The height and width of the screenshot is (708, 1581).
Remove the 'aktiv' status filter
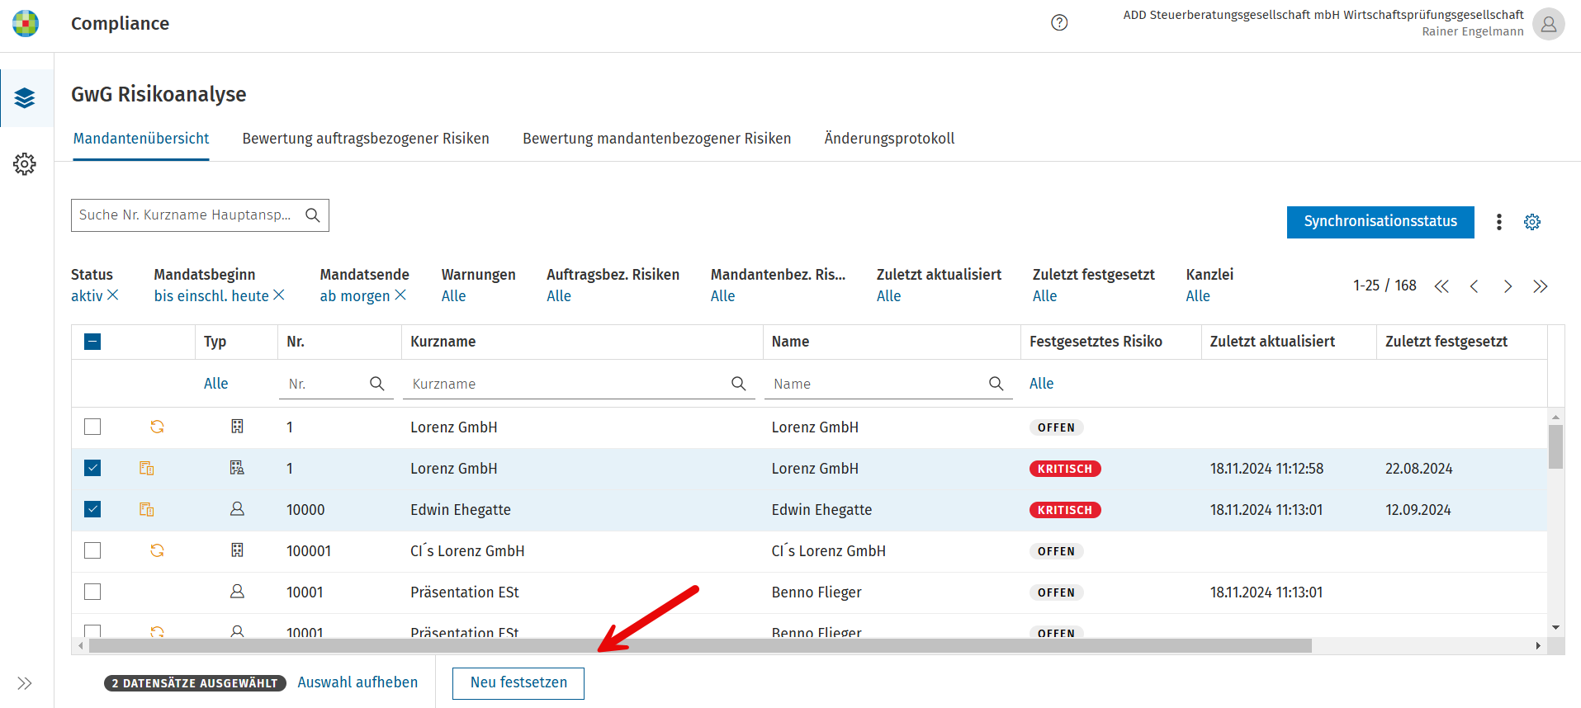(x=113, y=295)
